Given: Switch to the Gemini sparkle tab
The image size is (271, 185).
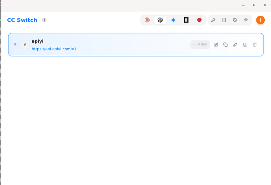Looking at the screenshot, I should pyautogui.click(x=173, y=20).
